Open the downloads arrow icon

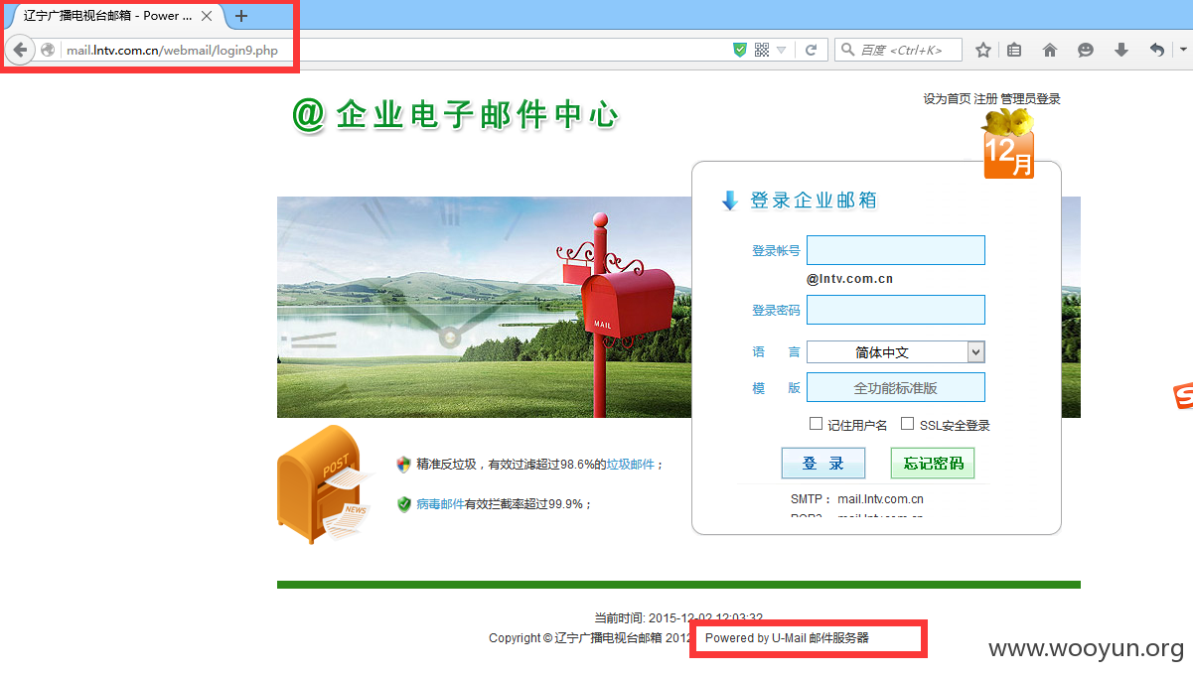tap(1121, 50)
